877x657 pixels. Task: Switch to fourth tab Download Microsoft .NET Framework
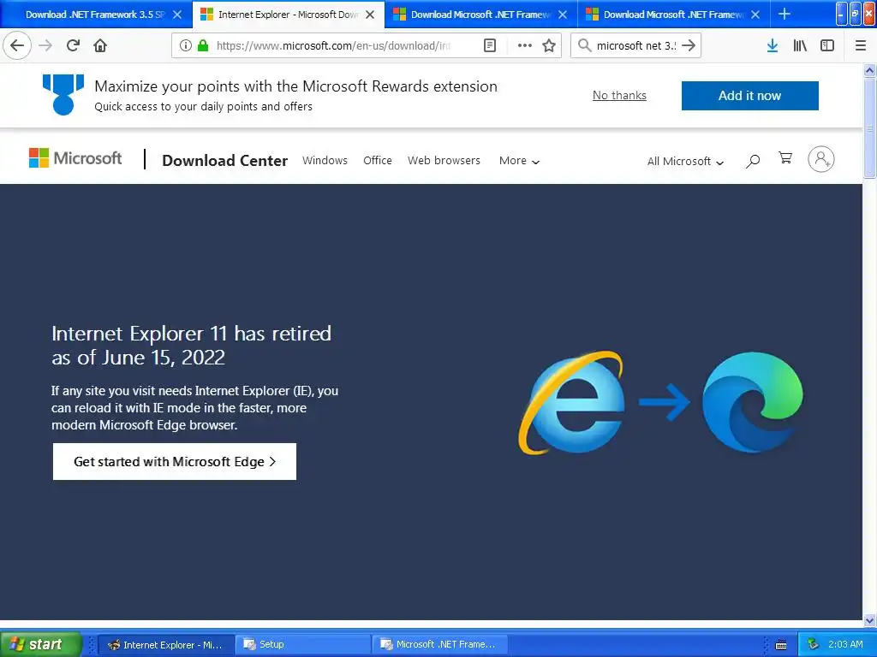673,15
